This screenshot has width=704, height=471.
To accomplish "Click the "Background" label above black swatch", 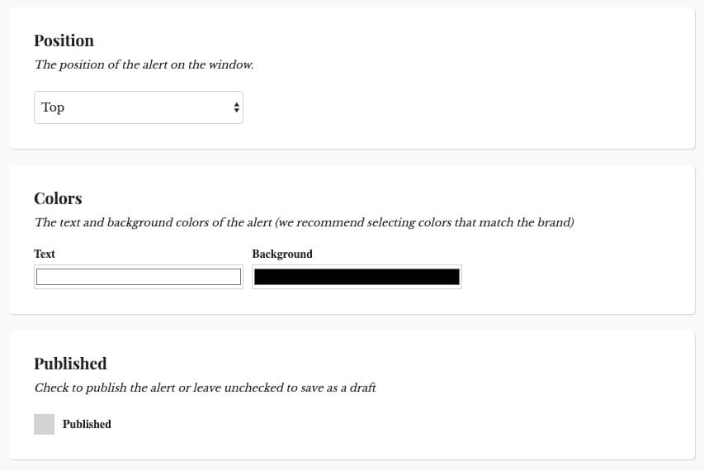I will click(x=282, y=254).
